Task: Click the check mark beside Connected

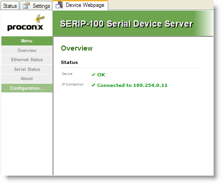Action: 93,85
